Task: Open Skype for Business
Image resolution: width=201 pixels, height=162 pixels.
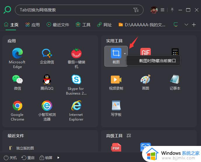Action: (x=76, y=85)
